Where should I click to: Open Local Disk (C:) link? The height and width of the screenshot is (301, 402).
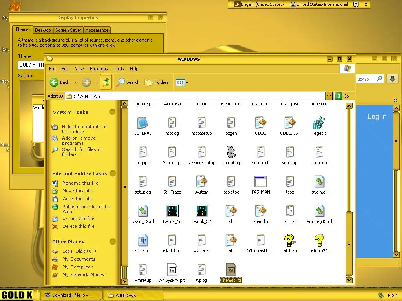[x=79, y=251]
